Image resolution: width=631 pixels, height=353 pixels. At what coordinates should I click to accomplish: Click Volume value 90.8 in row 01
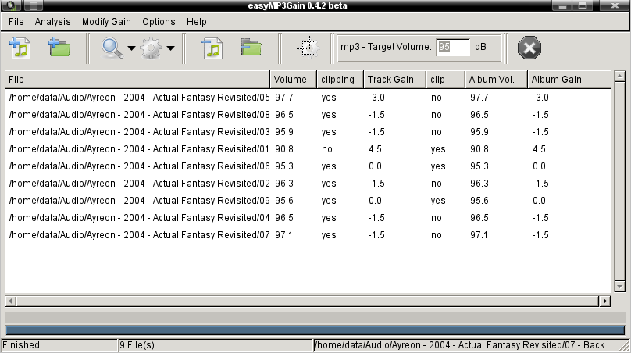tap(284, 149)
